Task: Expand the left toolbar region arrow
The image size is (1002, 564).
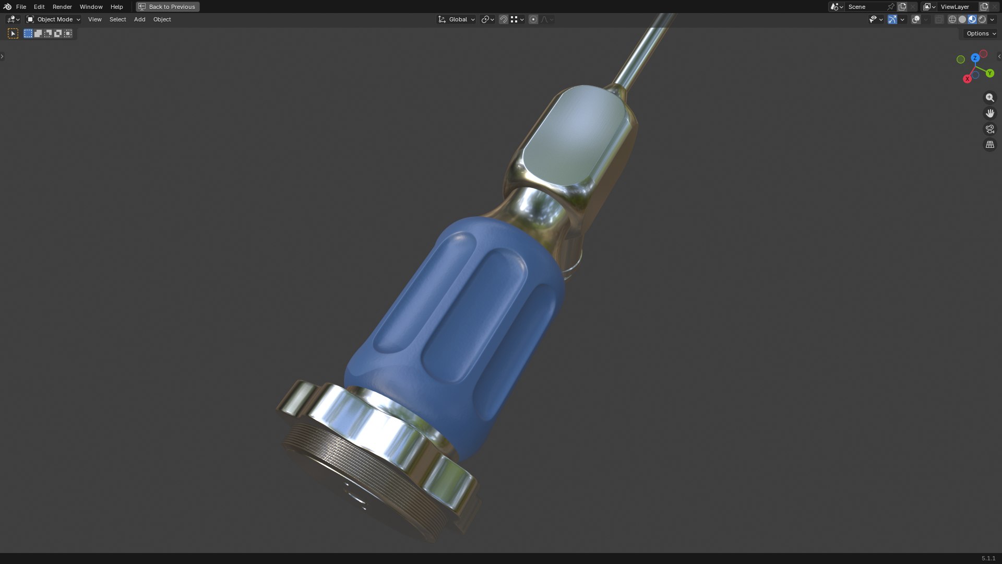Action: pyautogui.click(x=2, y=56)
